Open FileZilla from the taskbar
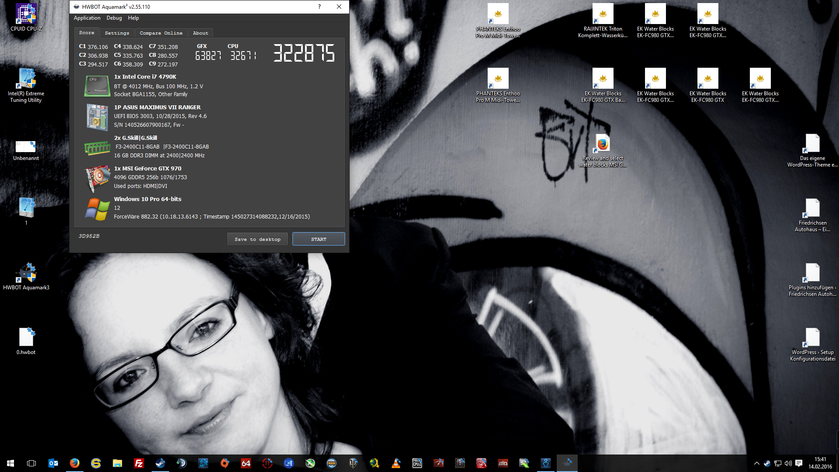 (139, 463)
